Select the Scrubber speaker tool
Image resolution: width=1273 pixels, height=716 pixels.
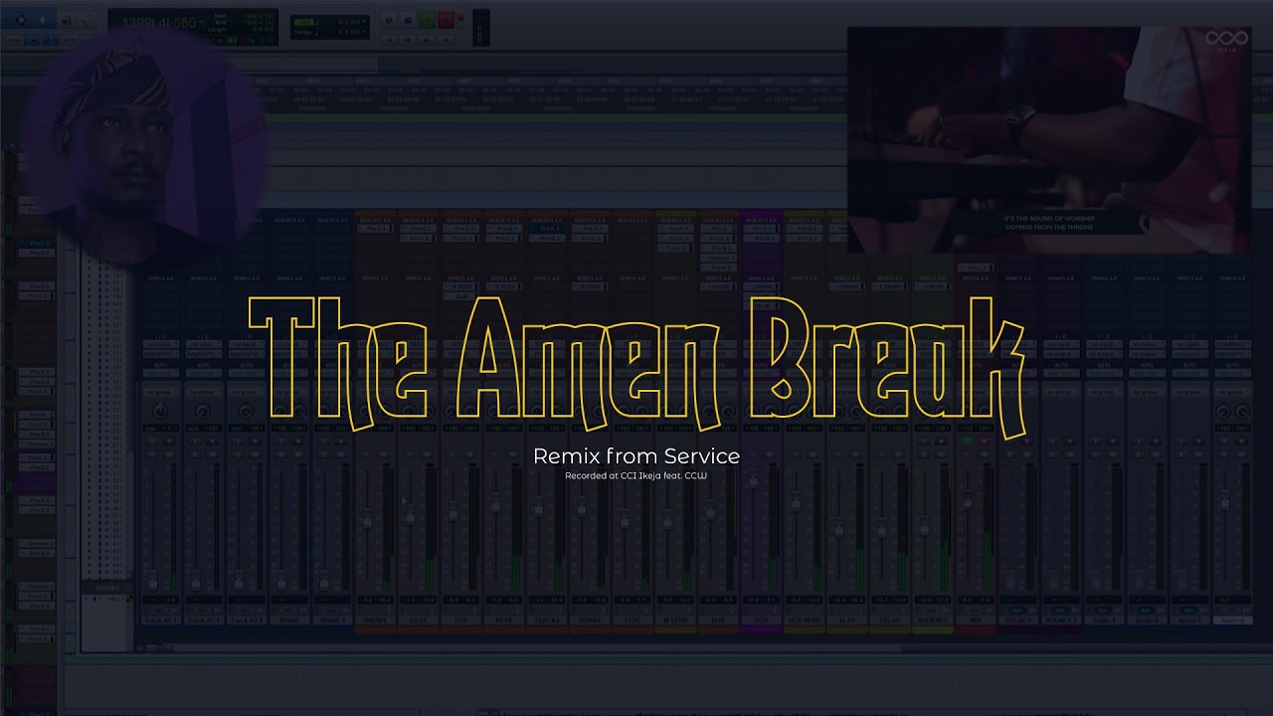tap(67, 20)
